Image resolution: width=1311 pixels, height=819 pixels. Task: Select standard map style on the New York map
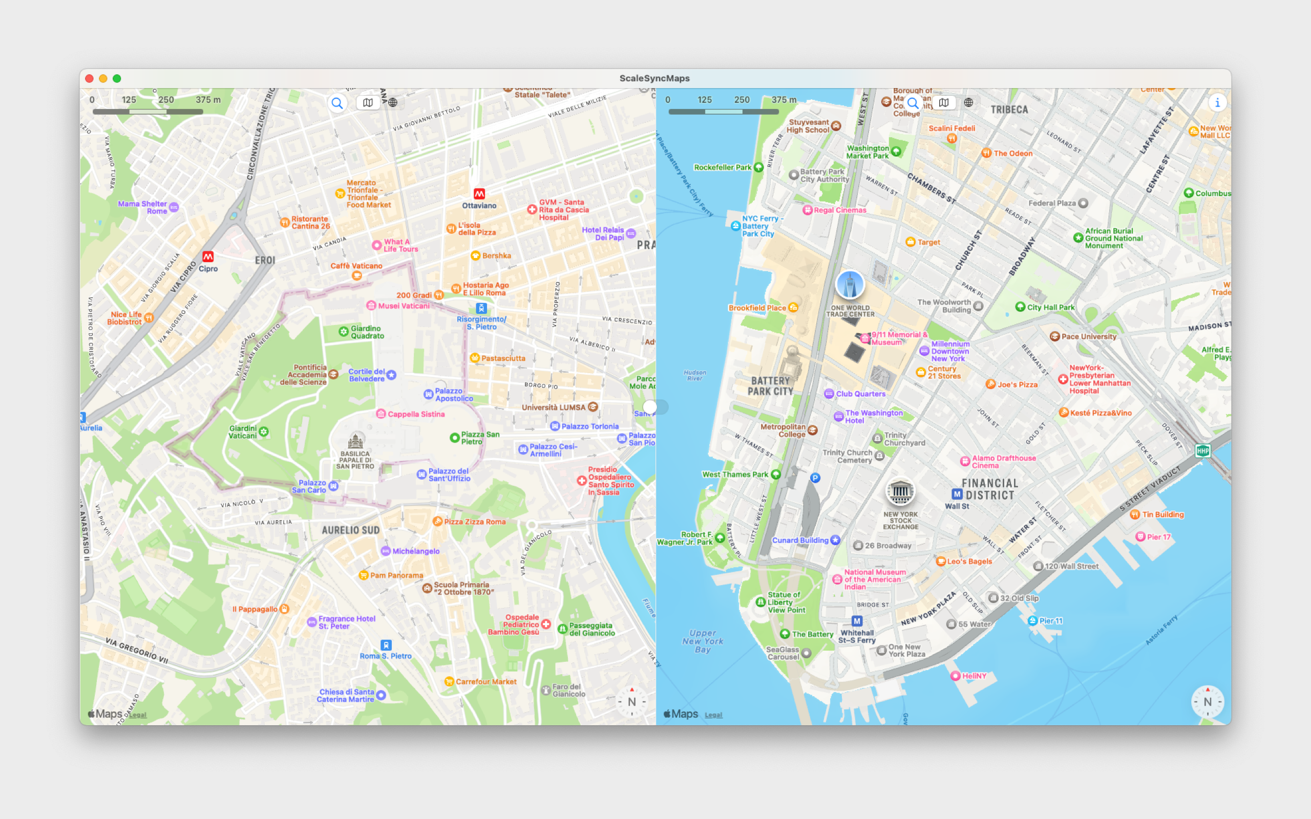944,103
